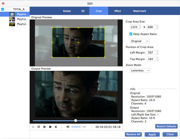Open the Original aspect ratio dropdown
Screen dimensions: 180x139
pyautogui.click(x=139, y=41)
